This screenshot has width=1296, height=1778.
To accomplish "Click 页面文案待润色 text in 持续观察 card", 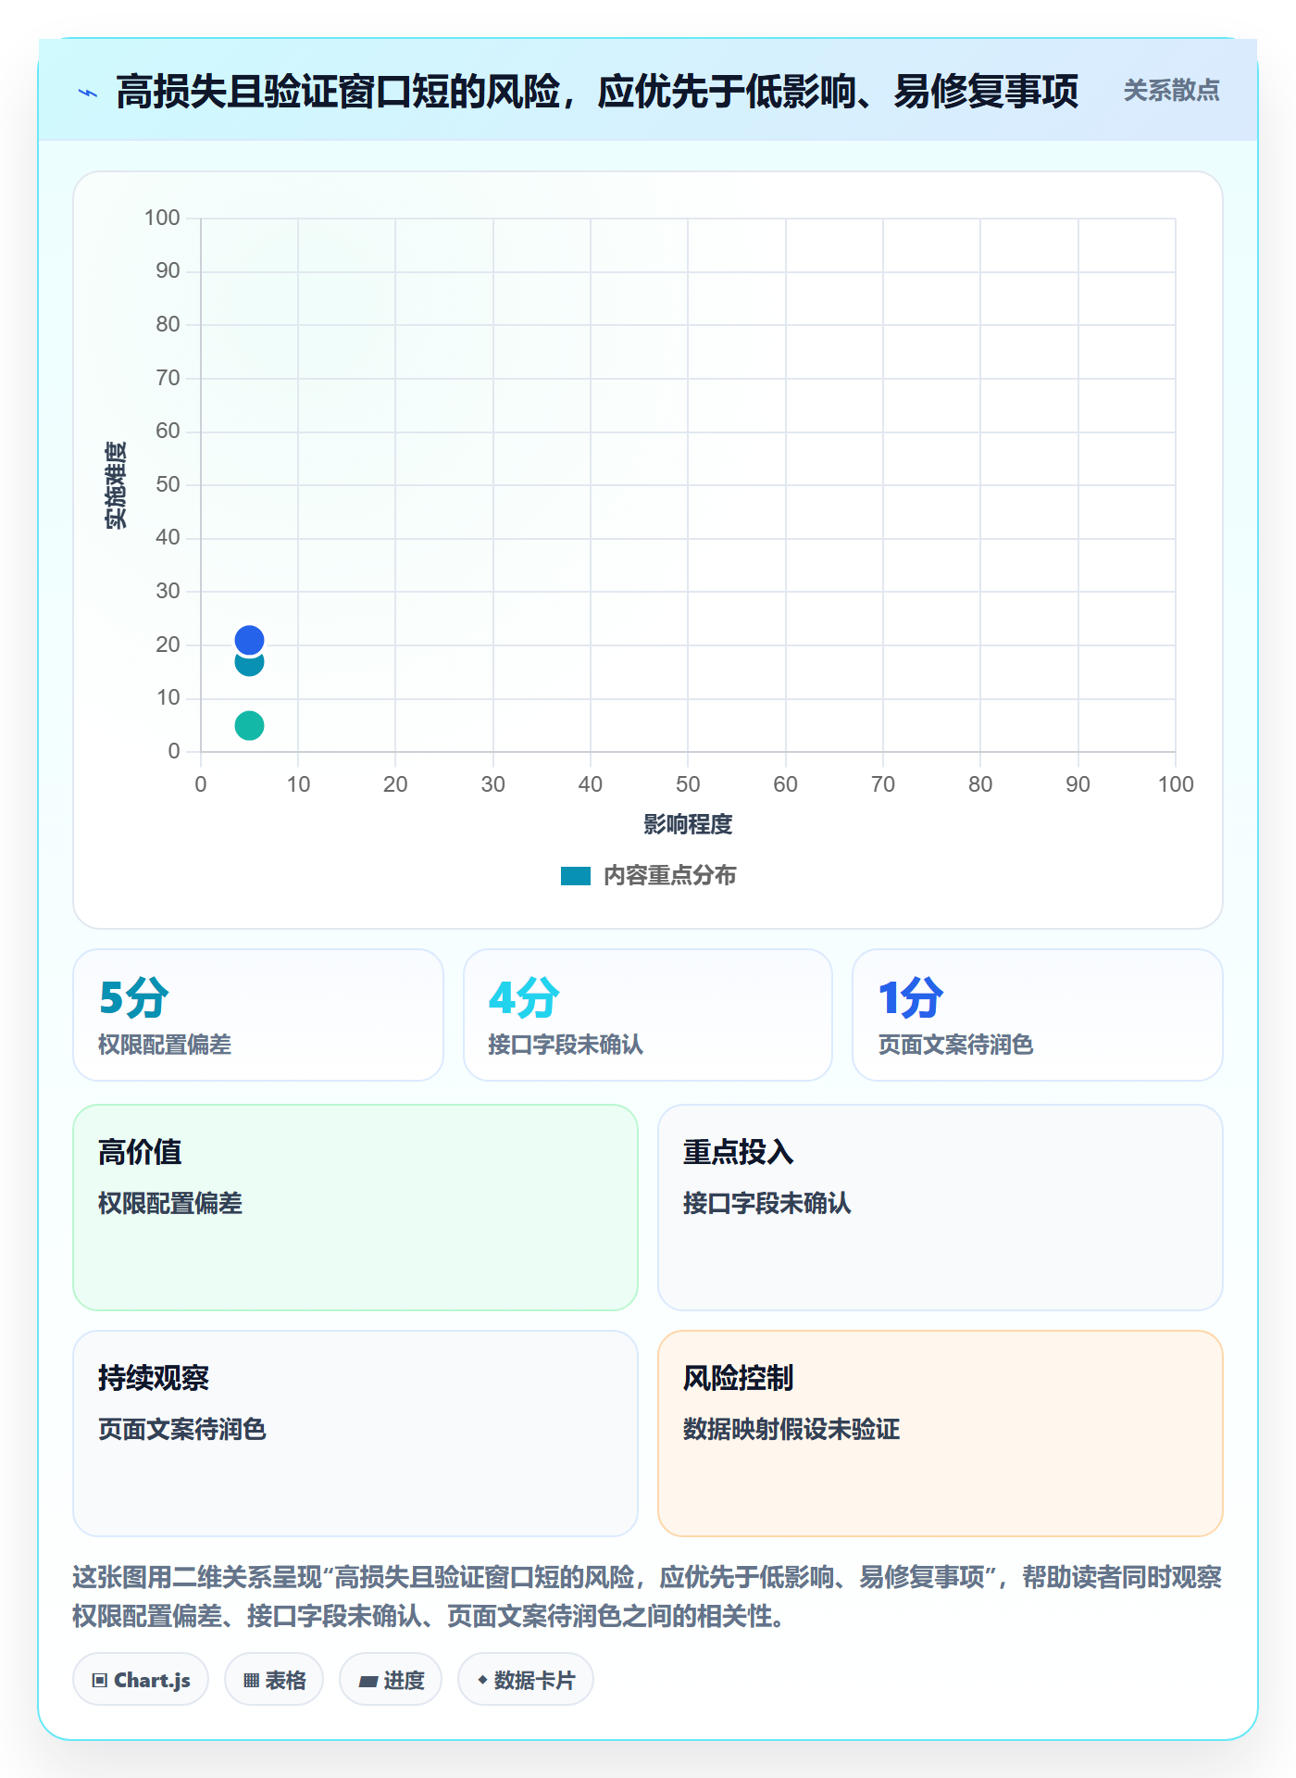I will [182, 1429].
